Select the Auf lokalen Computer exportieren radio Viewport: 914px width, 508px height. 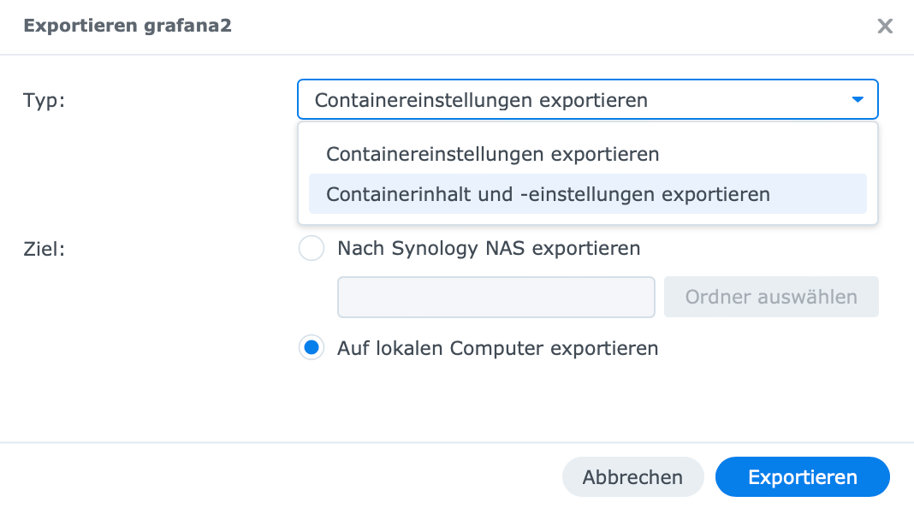[312, 348]
